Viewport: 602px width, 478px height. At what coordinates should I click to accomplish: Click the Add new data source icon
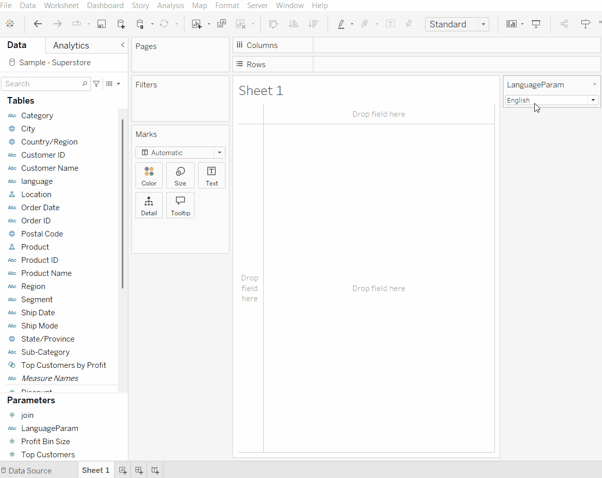(x=121, y=24)
